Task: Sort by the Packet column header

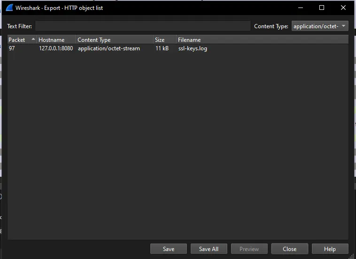Action: pos(22,40)
